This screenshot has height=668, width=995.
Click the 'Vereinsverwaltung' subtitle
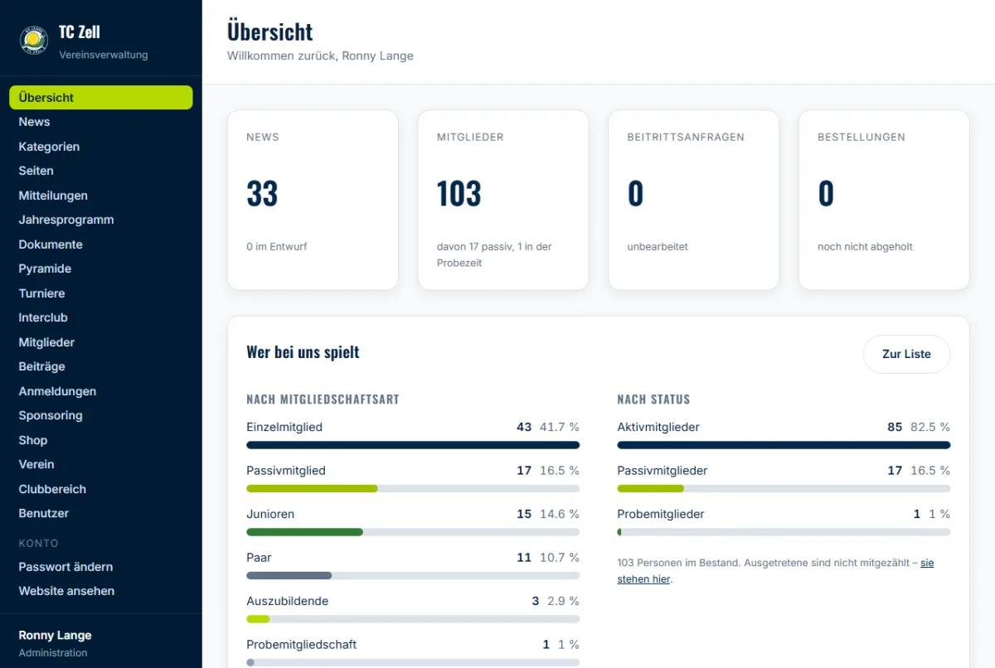tap(104, 55)
